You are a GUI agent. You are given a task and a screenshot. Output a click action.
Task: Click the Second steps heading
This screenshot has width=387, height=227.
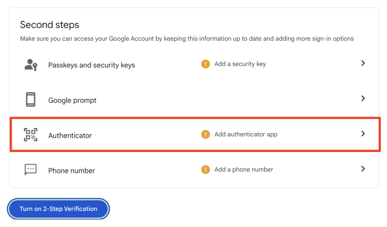pyautogui.click(x=50, y=25)
